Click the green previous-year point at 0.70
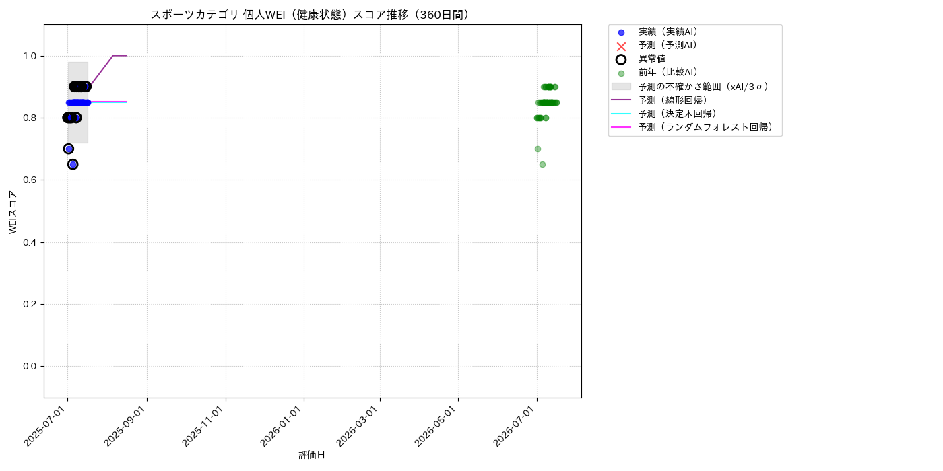This screenshot has width=943, height=471. (x=538, y=149)
